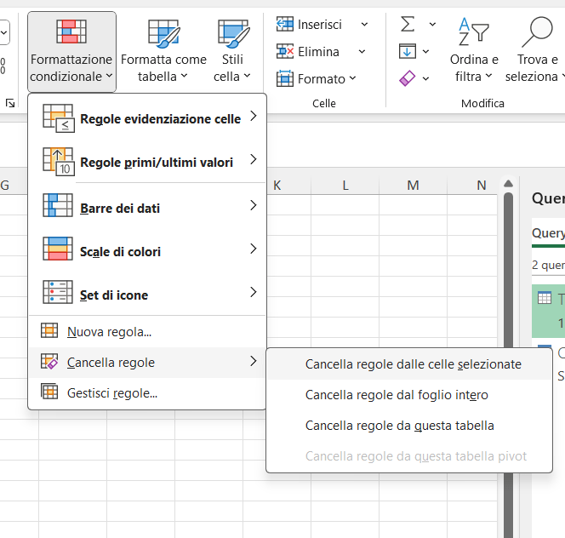Click the AutoSum sigma icon
The height and width of the screenshot is (538, 565).
pyautogui.click(x=408, y=24)
